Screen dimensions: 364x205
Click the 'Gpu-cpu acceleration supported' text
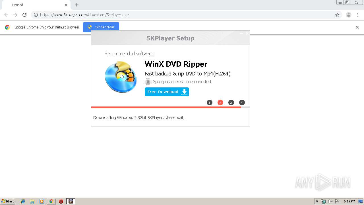click(182, 82)
